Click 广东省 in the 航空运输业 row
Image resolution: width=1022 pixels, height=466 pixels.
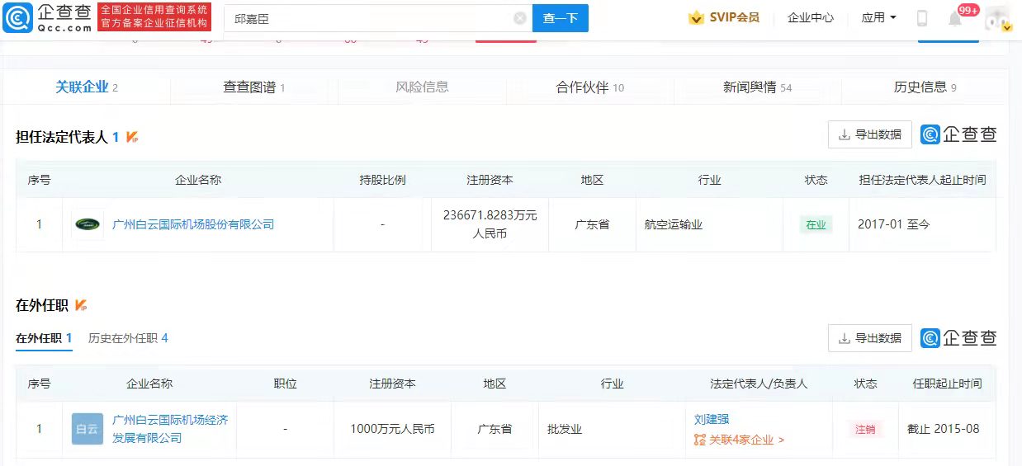pyautogui.click(x=592, y=224)
